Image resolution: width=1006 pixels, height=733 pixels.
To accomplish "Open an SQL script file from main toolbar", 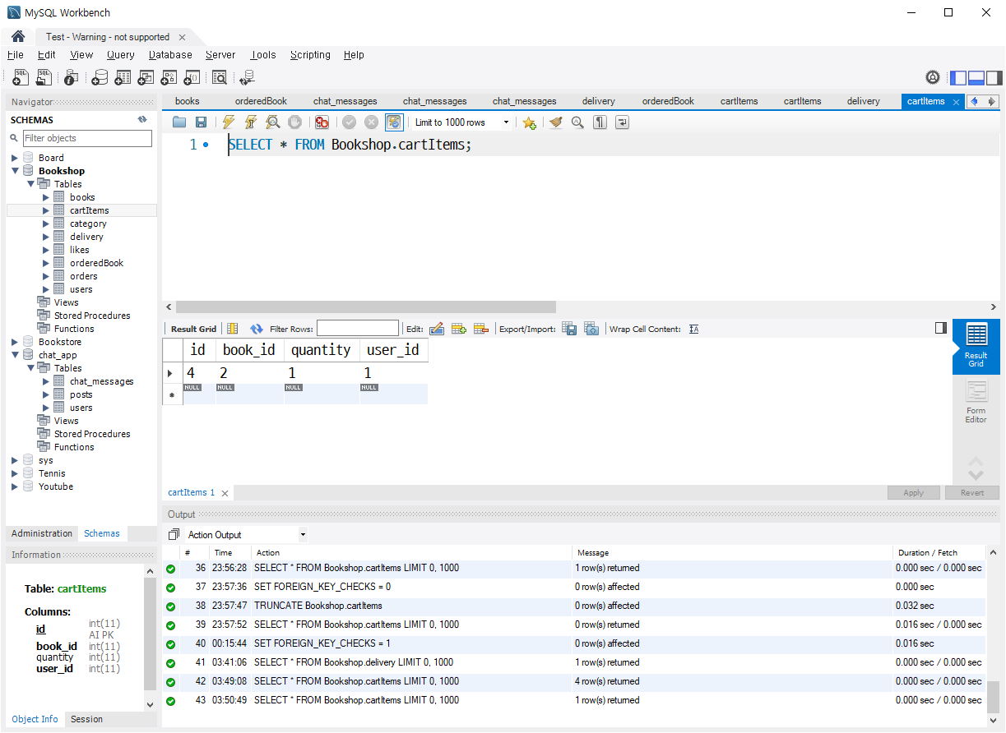I will pos(45,77).
